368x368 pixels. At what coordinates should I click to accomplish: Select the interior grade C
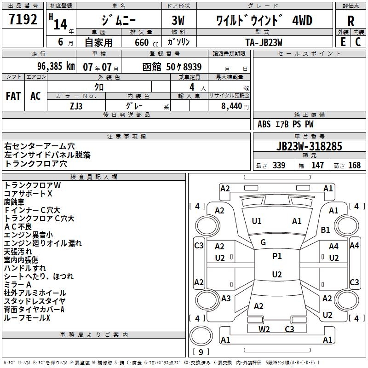[x=358, y=42]
